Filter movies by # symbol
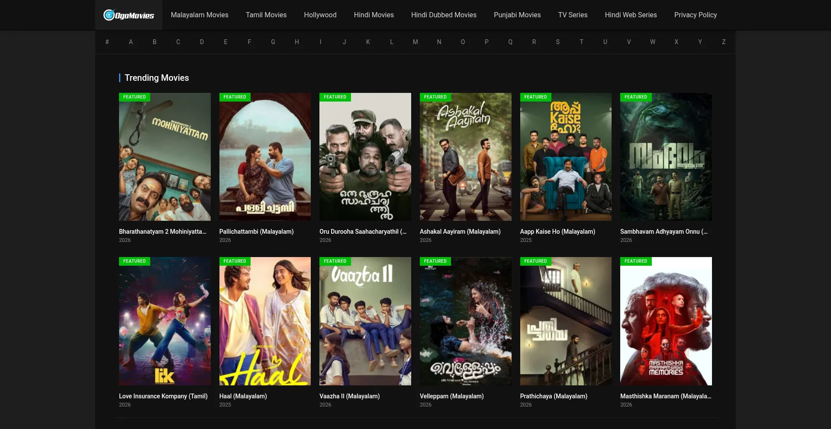 point(107,42)
